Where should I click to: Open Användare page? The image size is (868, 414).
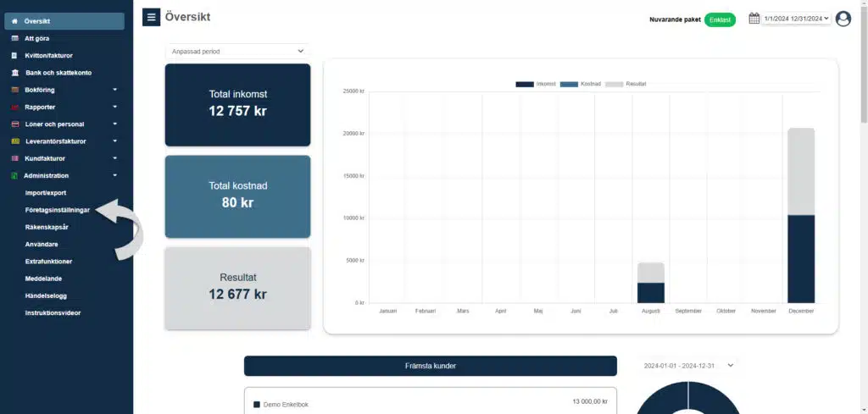pyautogui.click(x=42, y=245)
